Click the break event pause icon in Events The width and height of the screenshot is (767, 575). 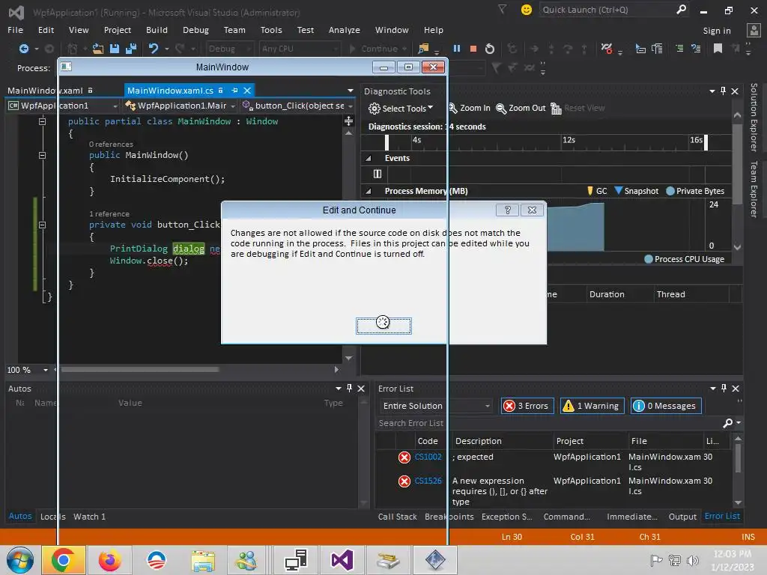click(x=378, y=174)
